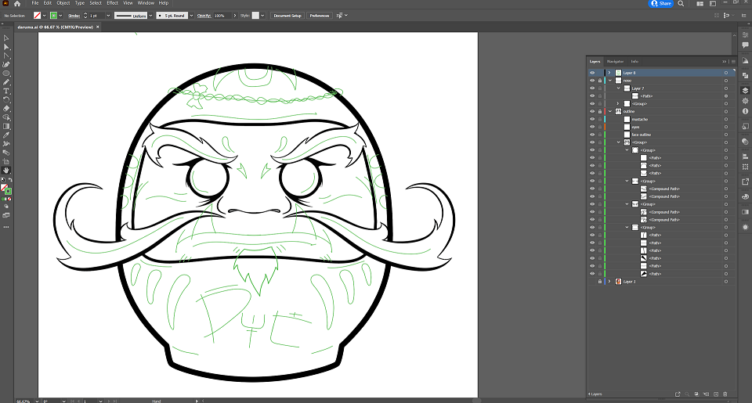Pick the Eyedropper tool
752x403 pixels.
click(x=6, y=135)
